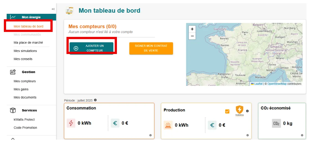Collapse the sidebar with the arrow icon
The image size is (317, 144).
tap(53, 9)
